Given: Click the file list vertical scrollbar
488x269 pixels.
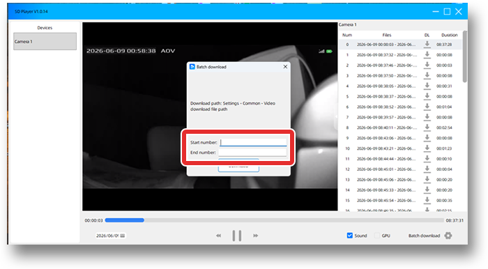Looking at the screenshot, I should click(465, 56).
